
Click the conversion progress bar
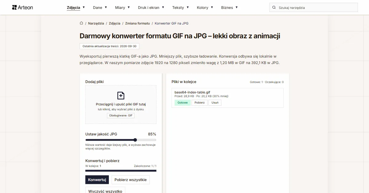tap(121, 171)
